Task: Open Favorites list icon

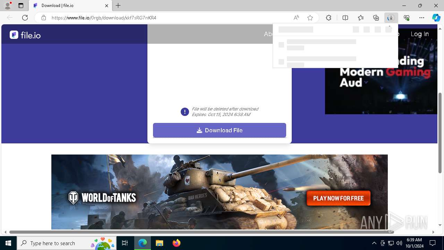Action: point(361,18)
